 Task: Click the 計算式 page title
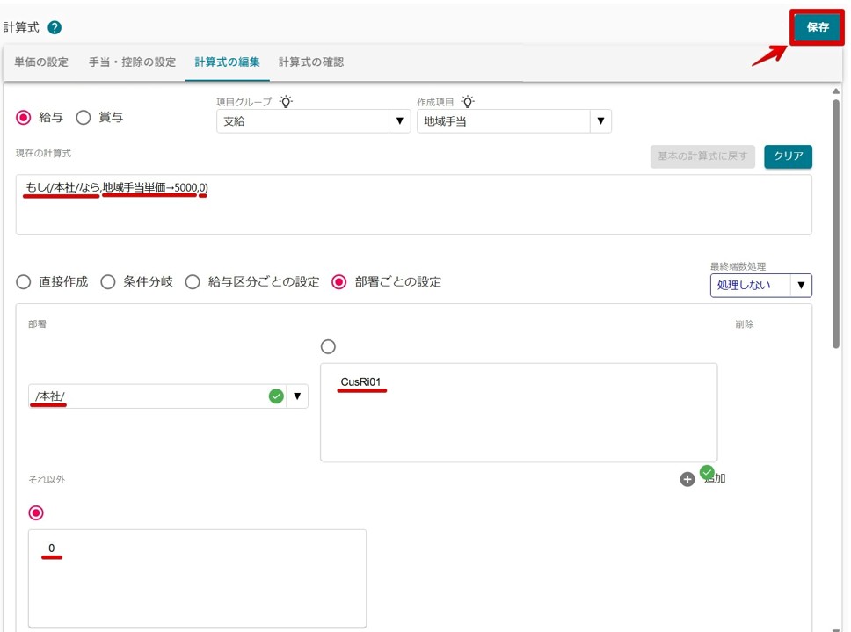tap(21, 27)
